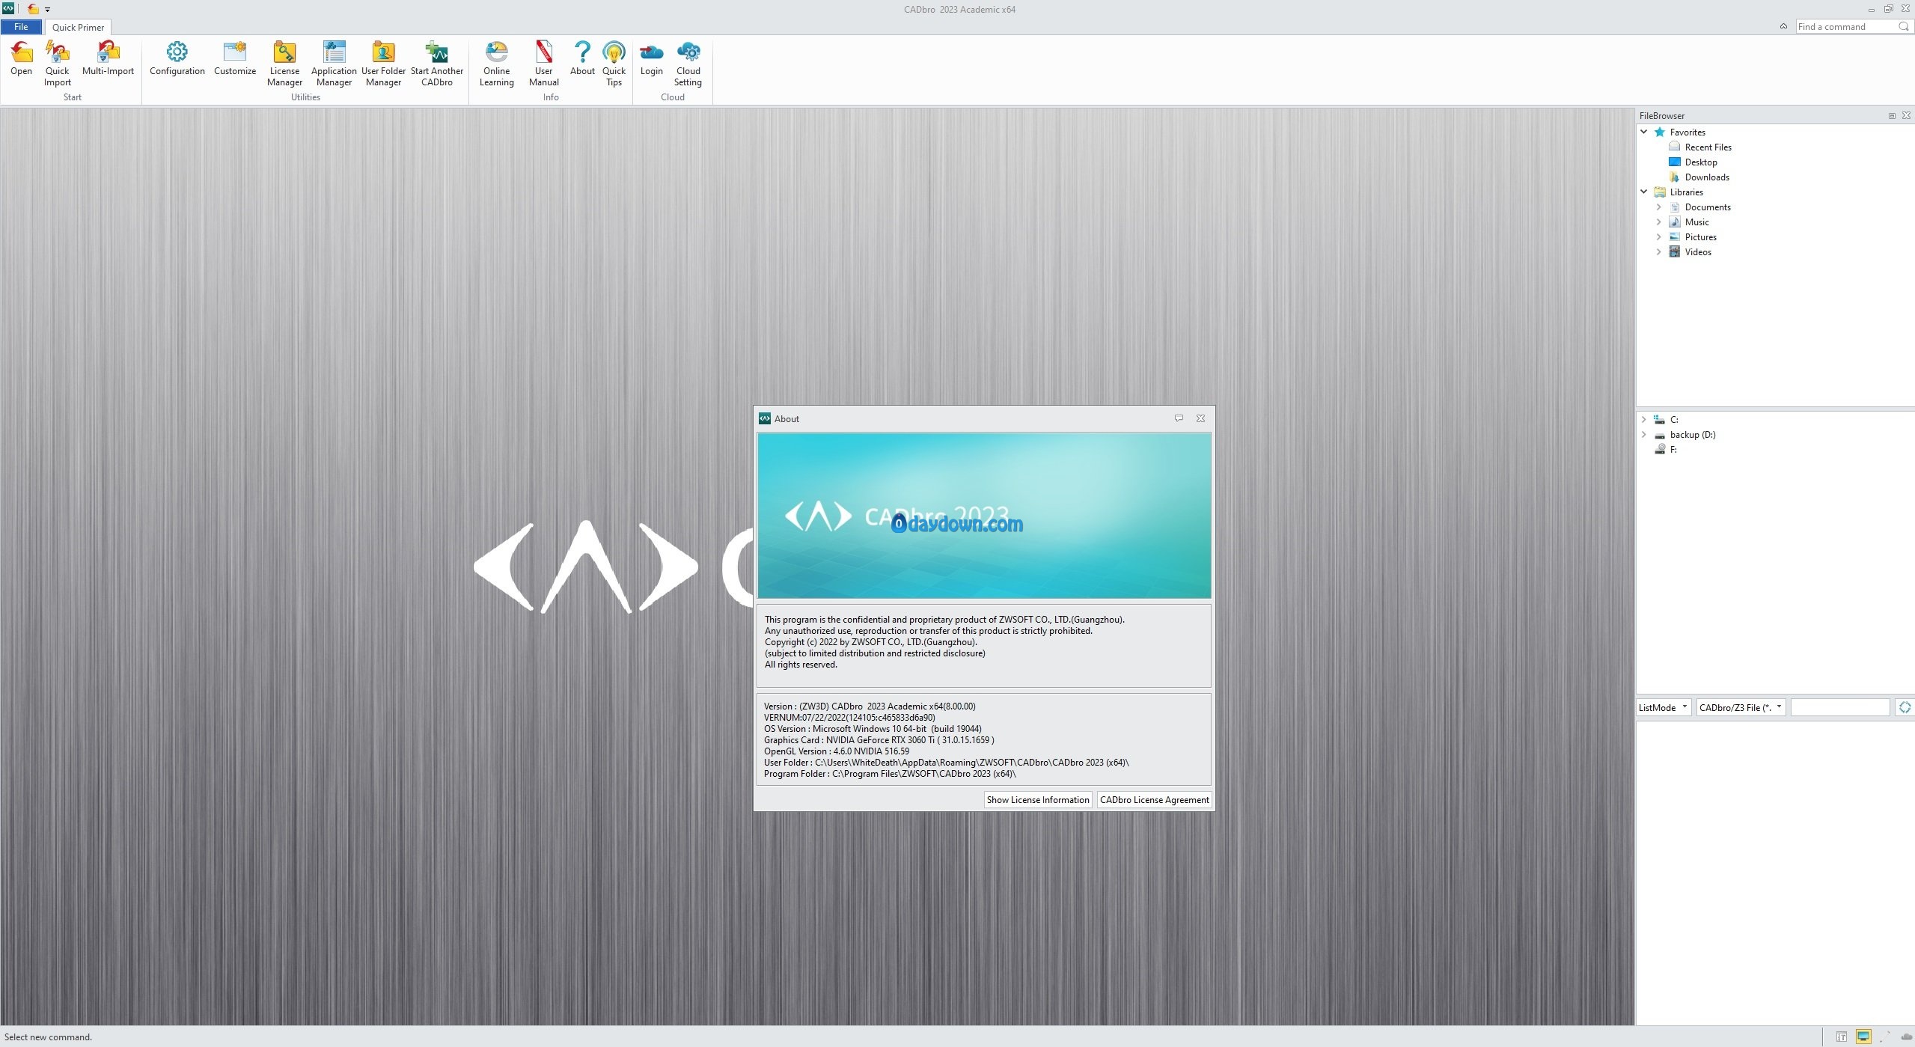Open the User Manual

point(544,64)
